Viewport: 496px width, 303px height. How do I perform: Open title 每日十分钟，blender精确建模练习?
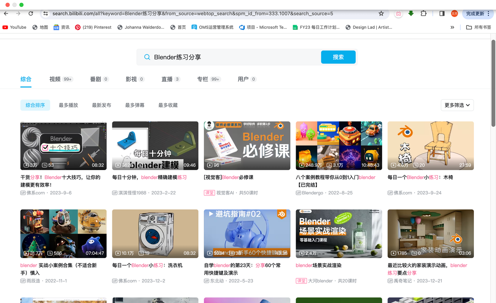[150, 177]
